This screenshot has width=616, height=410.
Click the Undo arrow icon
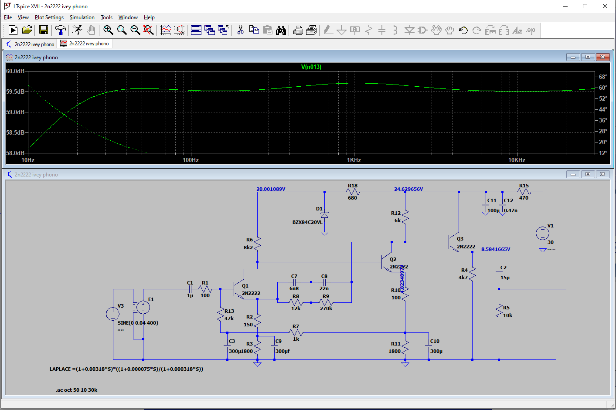463,30
